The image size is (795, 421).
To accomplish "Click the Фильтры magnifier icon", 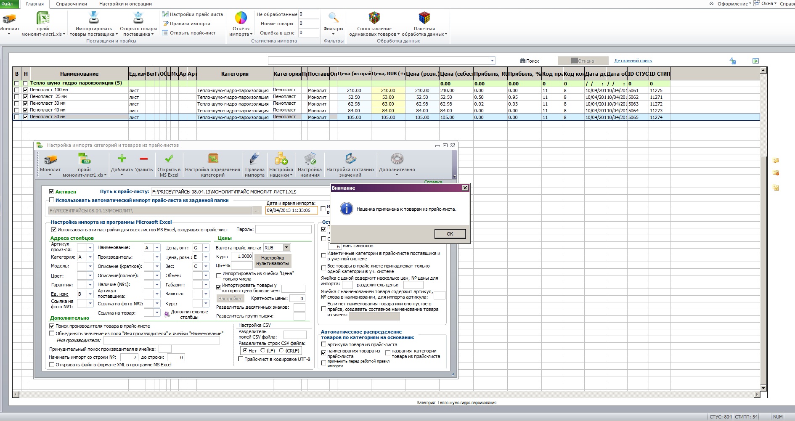I will (334, 18).
